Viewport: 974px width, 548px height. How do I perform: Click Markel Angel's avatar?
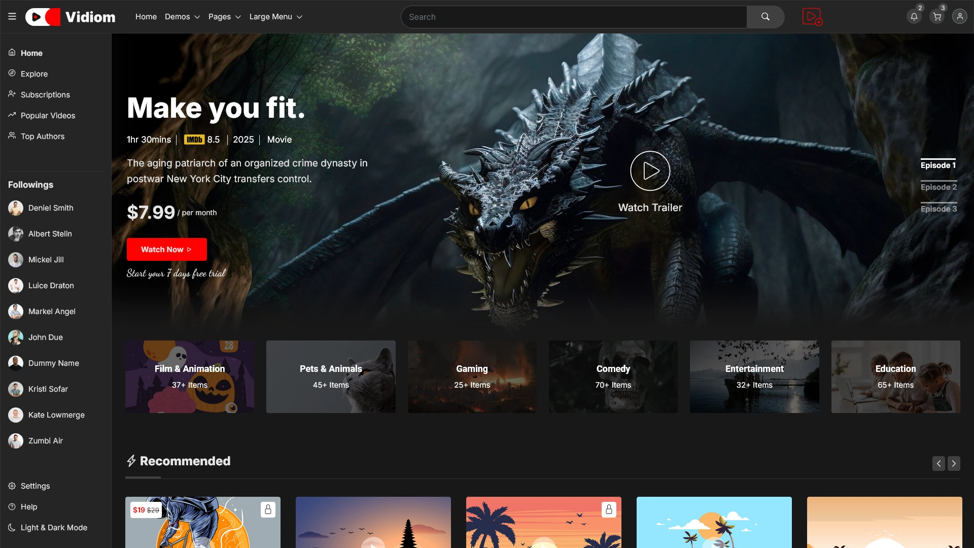click(x=16, y=312)
